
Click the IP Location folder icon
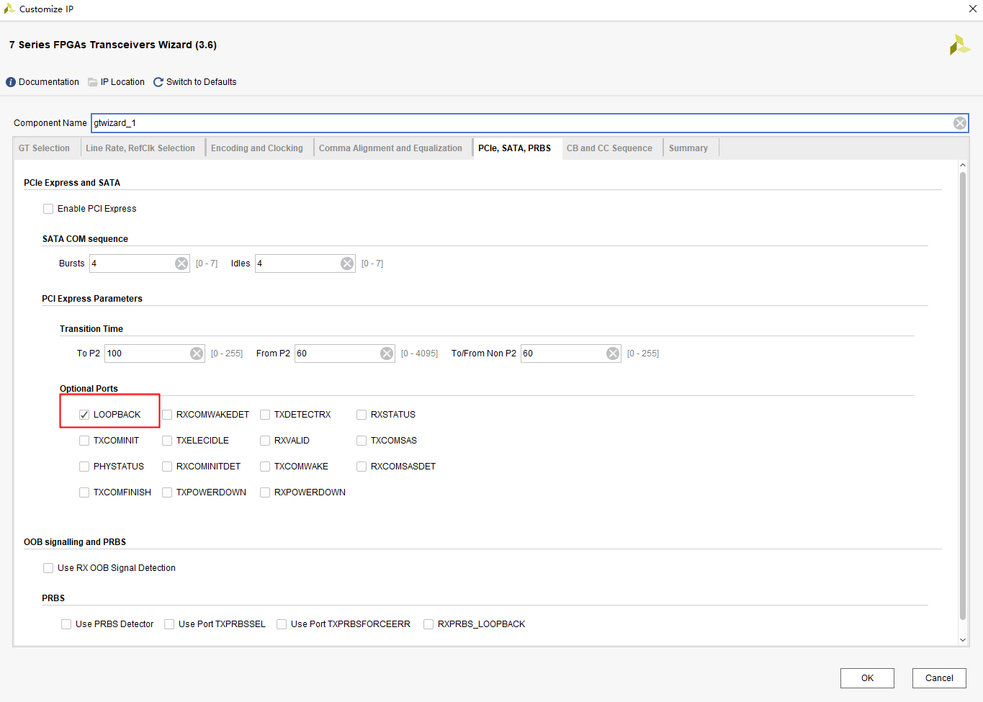click(x=93, y=82)
